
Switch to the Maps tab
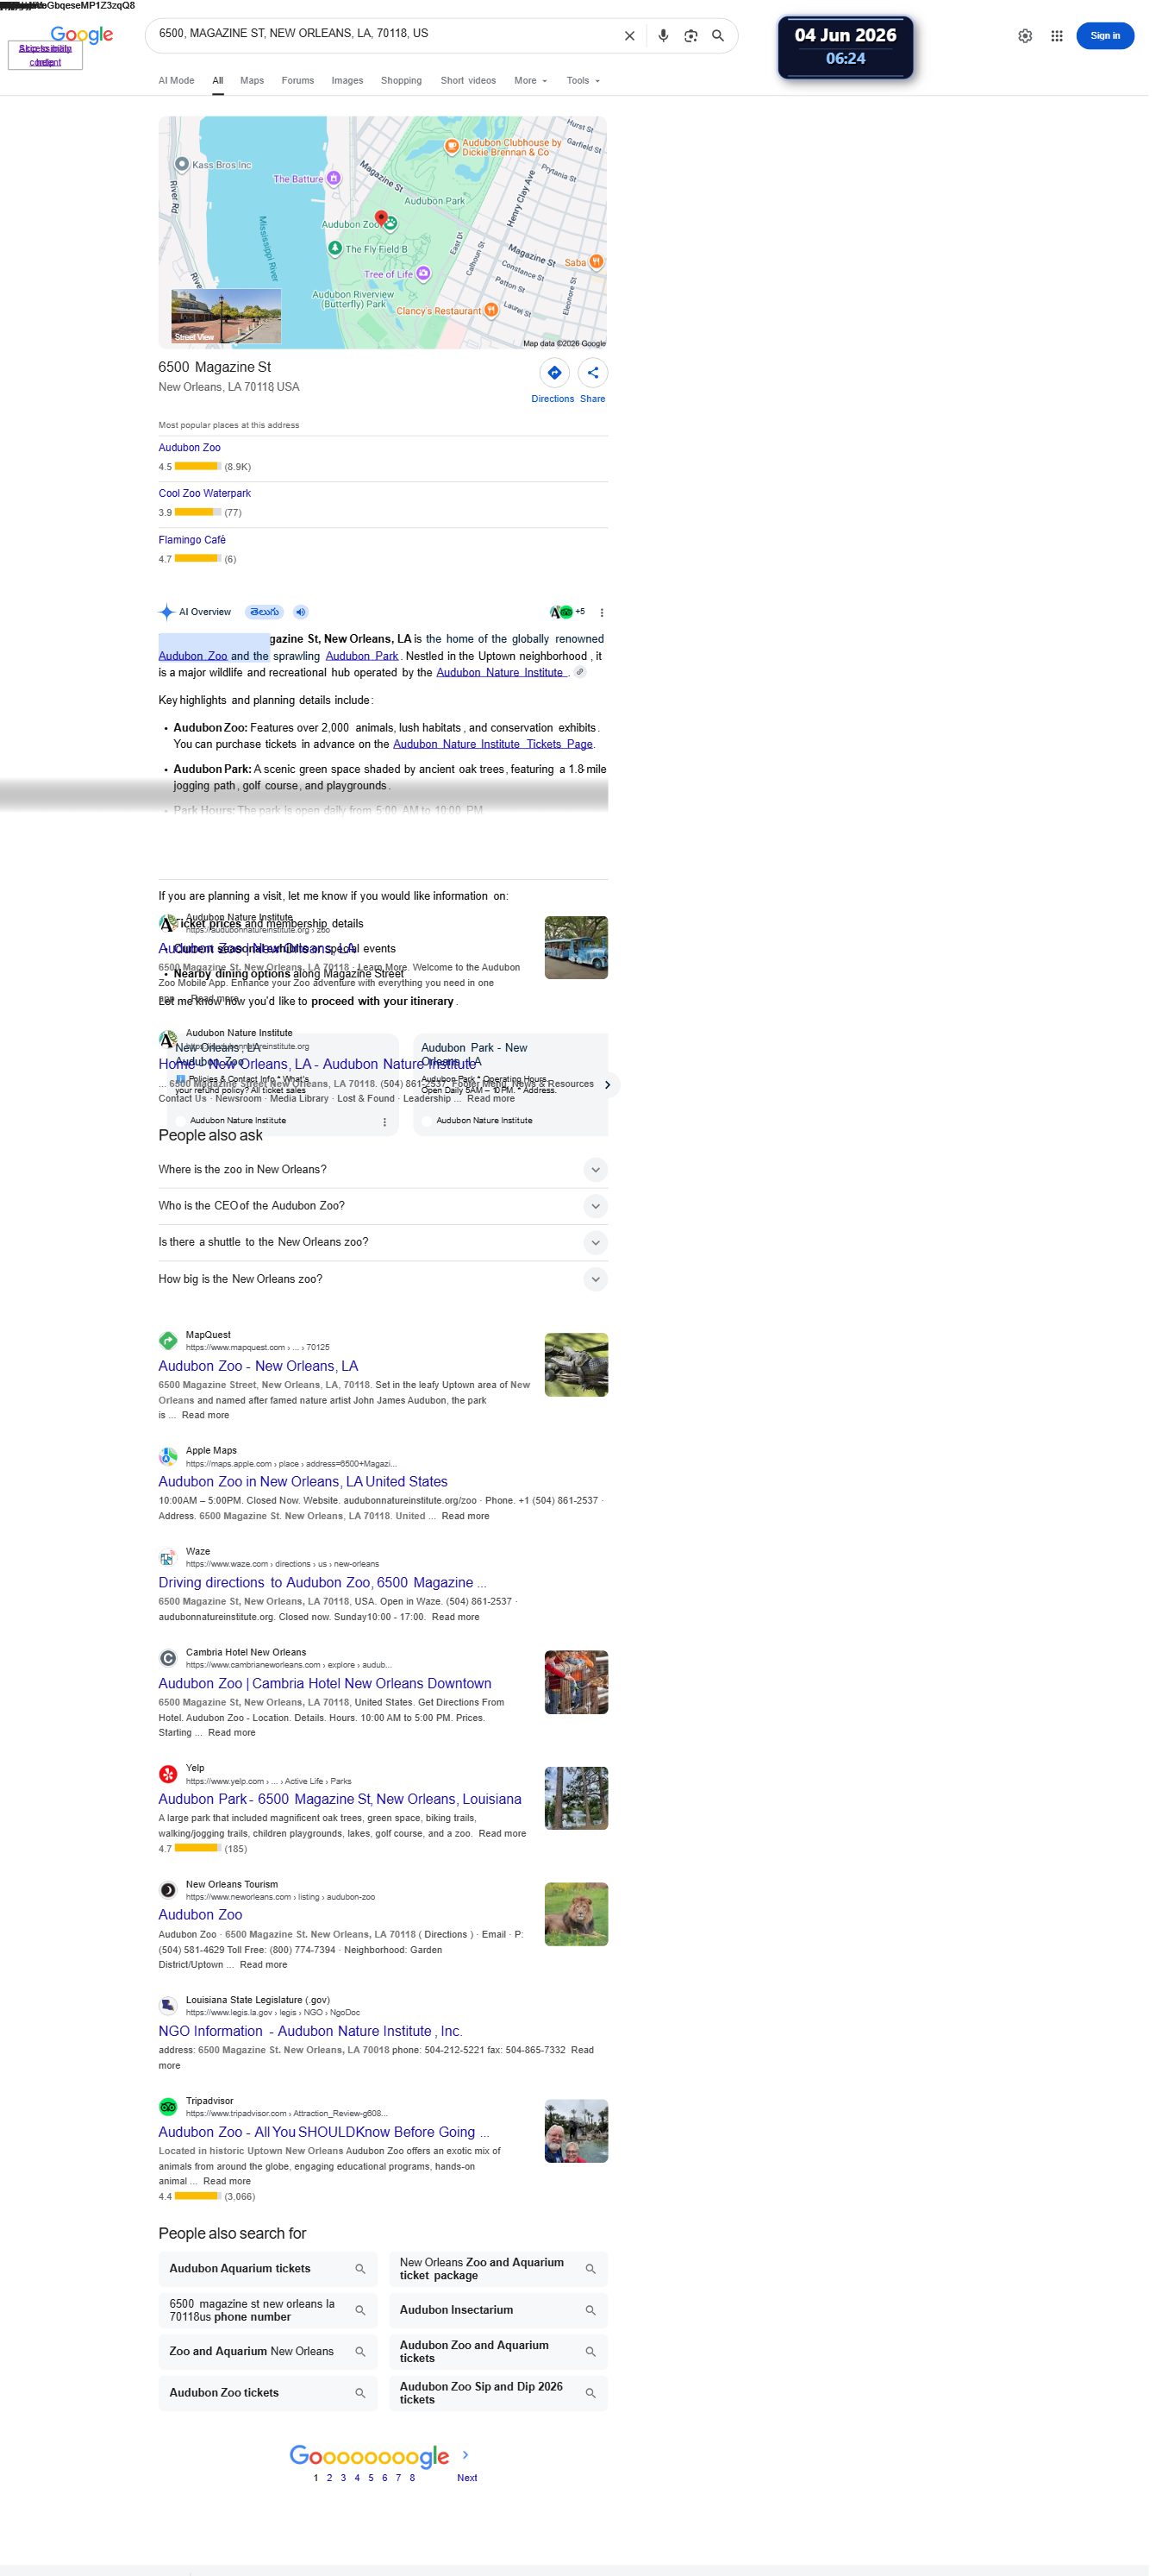[x=255, y=82]
